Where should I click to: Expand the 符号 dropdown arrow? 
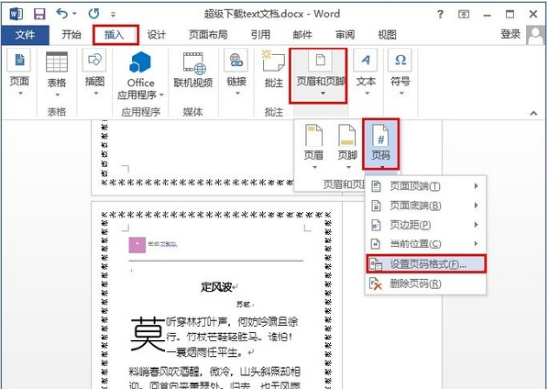pos(402,93)
